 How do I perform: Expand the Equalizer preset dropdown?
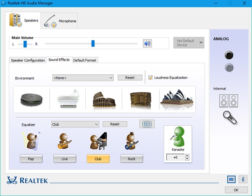(x=96, y=124)
